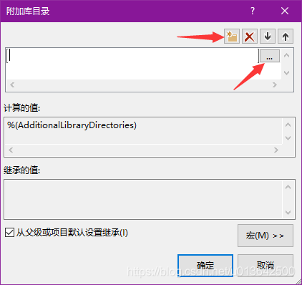Click down arrow in 计算的值 scrollbar
302x285 pixels.
[288, 138]
